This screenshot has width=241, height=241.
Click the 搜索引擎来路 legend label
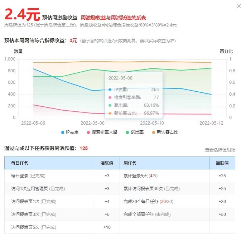coord(104,132)
